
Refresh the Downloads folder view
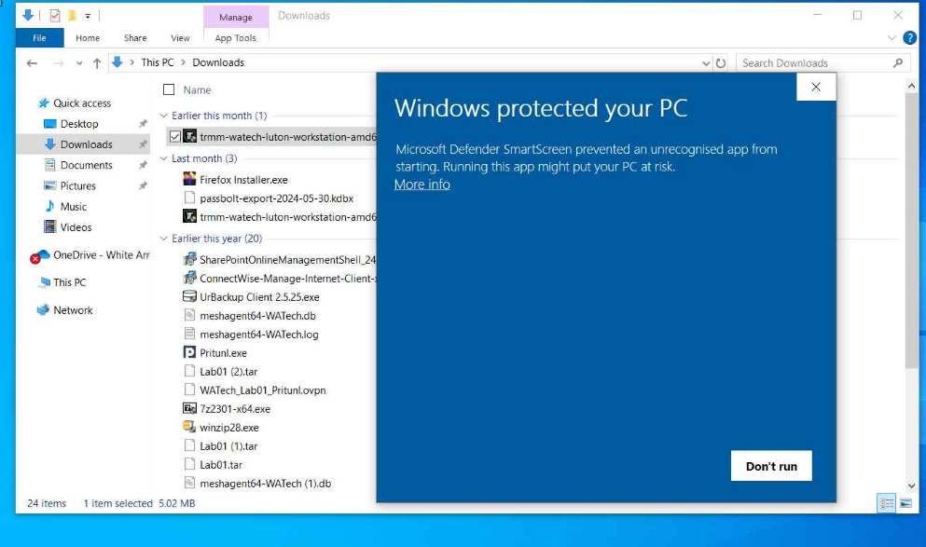click(x=721, y=62)
